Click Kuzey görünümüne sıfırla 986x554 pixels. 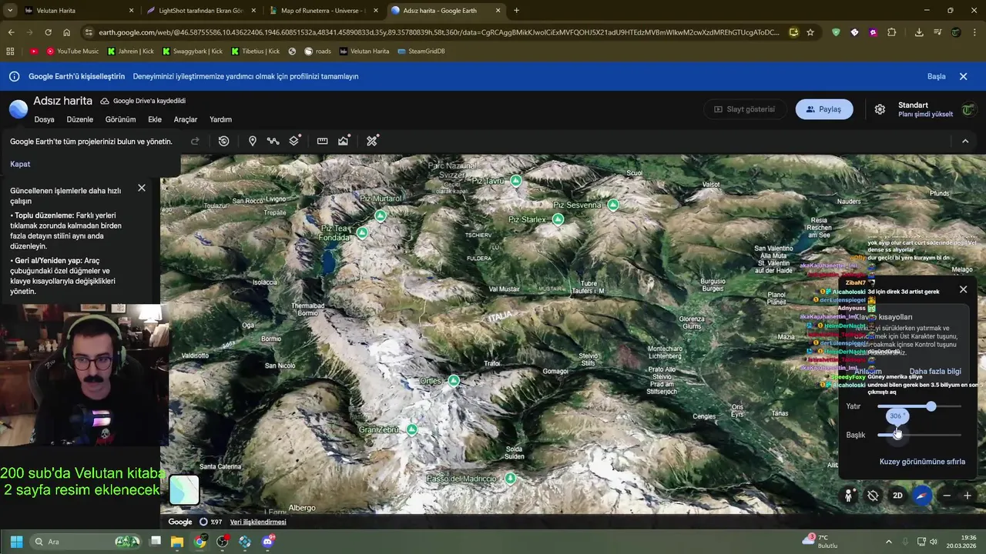pos(922,462)
